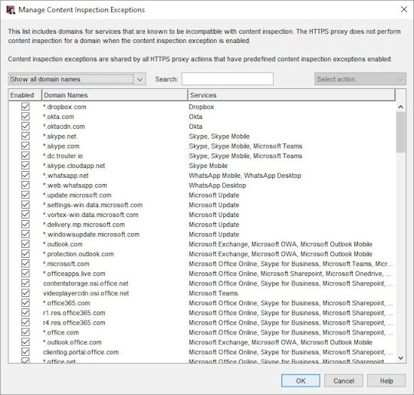Disable the *.skype.cloudapp.net exception
Image resolution: width=414 pixels, height=395 pixels.
pyautogui.click(x=25, y=166)
